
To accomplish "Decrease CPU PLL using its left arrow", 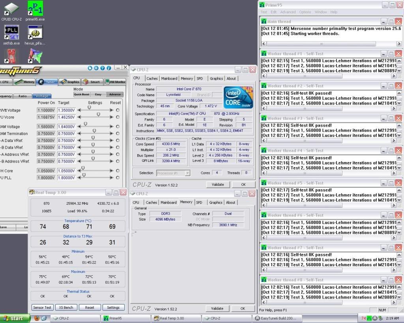I will click(x=79, y=177).
